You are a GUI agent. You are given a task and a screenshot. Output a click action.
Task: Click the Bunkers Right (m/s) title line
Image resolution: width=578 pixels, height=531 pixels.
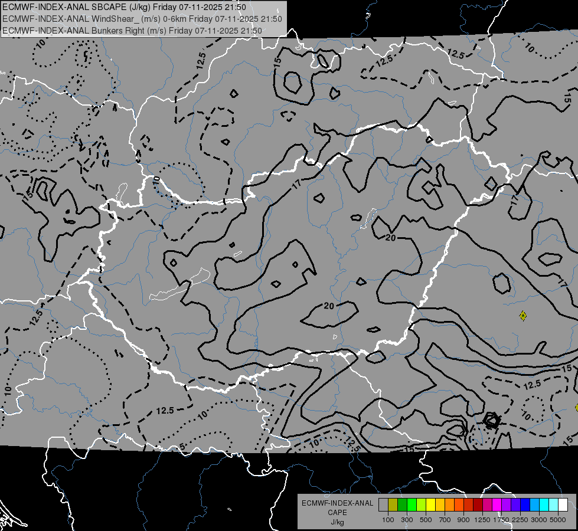[132, 31]
